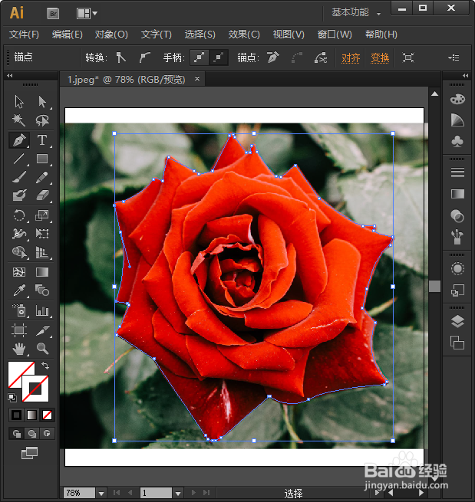Select the Scale tool
The image size is (475, 502).
point(42,215)
